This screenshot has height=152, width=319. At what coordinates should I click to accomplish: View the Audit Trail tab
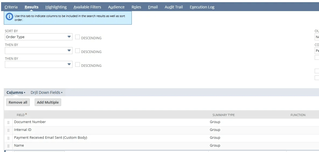[174, 7]
